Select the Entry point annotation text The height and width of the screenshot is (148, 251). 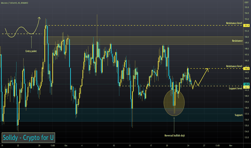[x=31, y=51]
